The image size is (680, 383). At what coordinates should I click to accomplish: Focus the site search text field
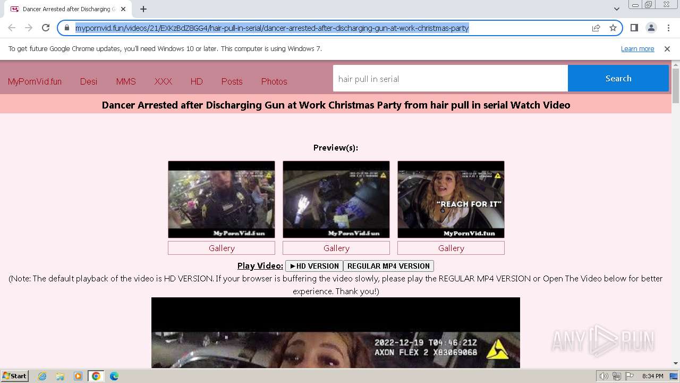(x=450, y=79)
